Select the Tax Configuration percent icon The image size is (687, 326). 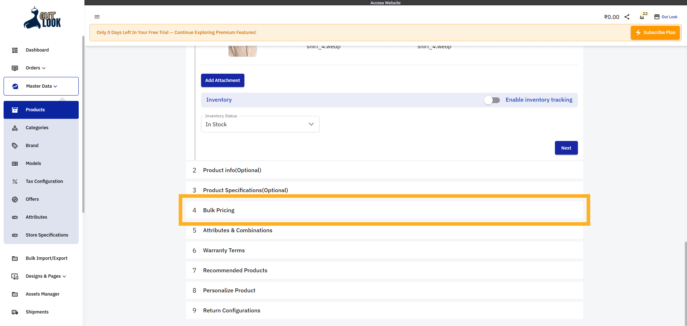click(15, 181)
